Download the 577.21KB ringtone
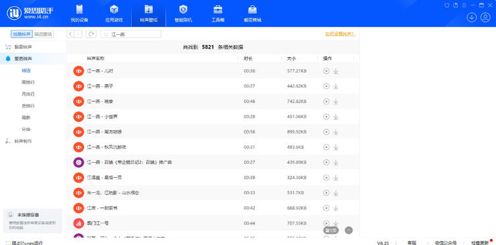 (x=336, y=71)
